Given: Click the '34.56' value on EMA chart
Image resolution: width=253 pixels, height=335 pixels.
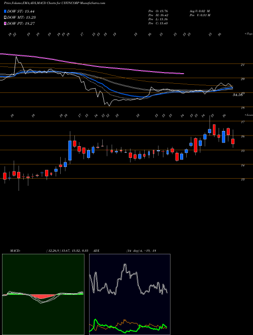Looking at the screenshot, I should 237,95.
